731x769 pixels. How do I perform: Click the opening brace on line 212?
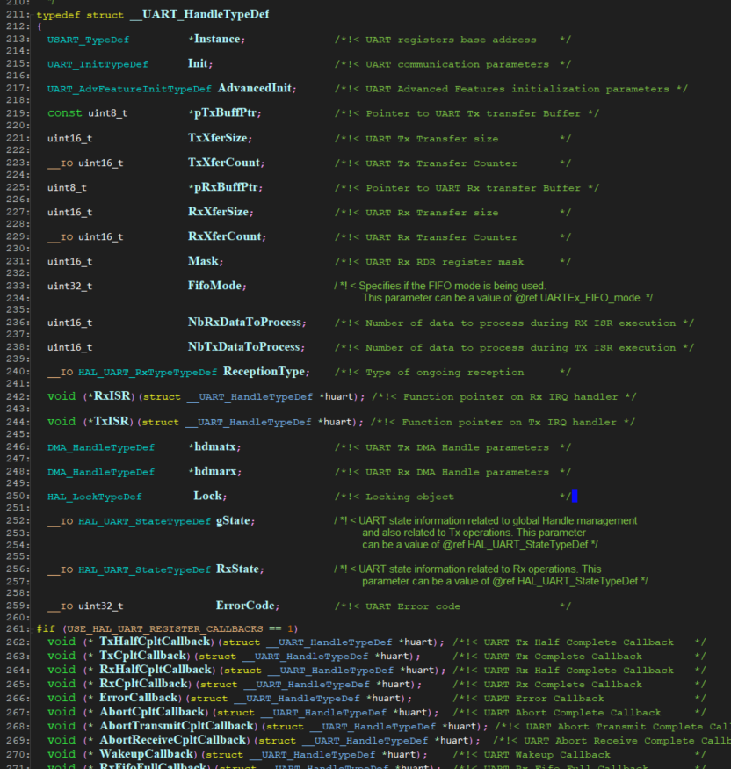pos(40,26)
